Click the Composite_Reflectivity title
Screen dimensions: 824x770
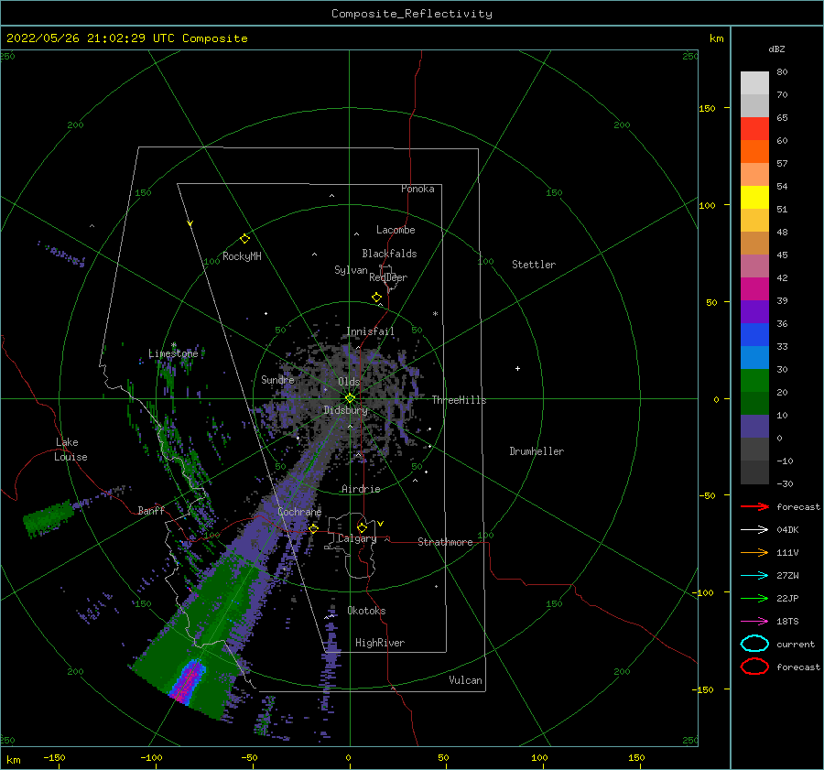(412, 14)
